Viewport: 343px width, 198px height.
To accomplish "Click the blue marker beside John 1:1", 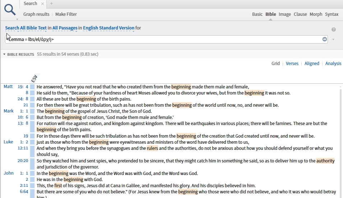I will pyautogui.click(x=32, y=173).
